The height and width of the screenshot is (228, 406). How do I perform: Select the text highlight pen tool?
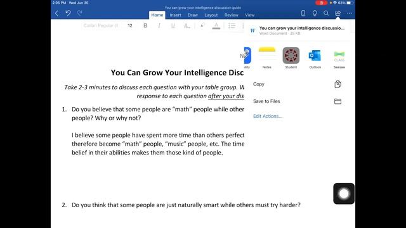click(x=202, y=25)
